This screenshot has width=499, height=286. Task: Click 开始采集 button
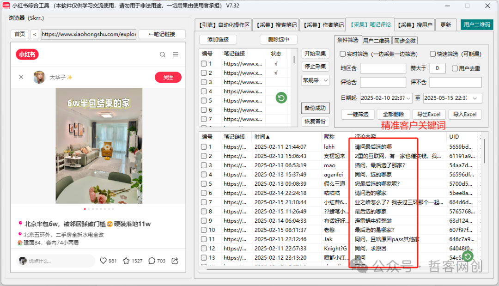pos(315,54)
